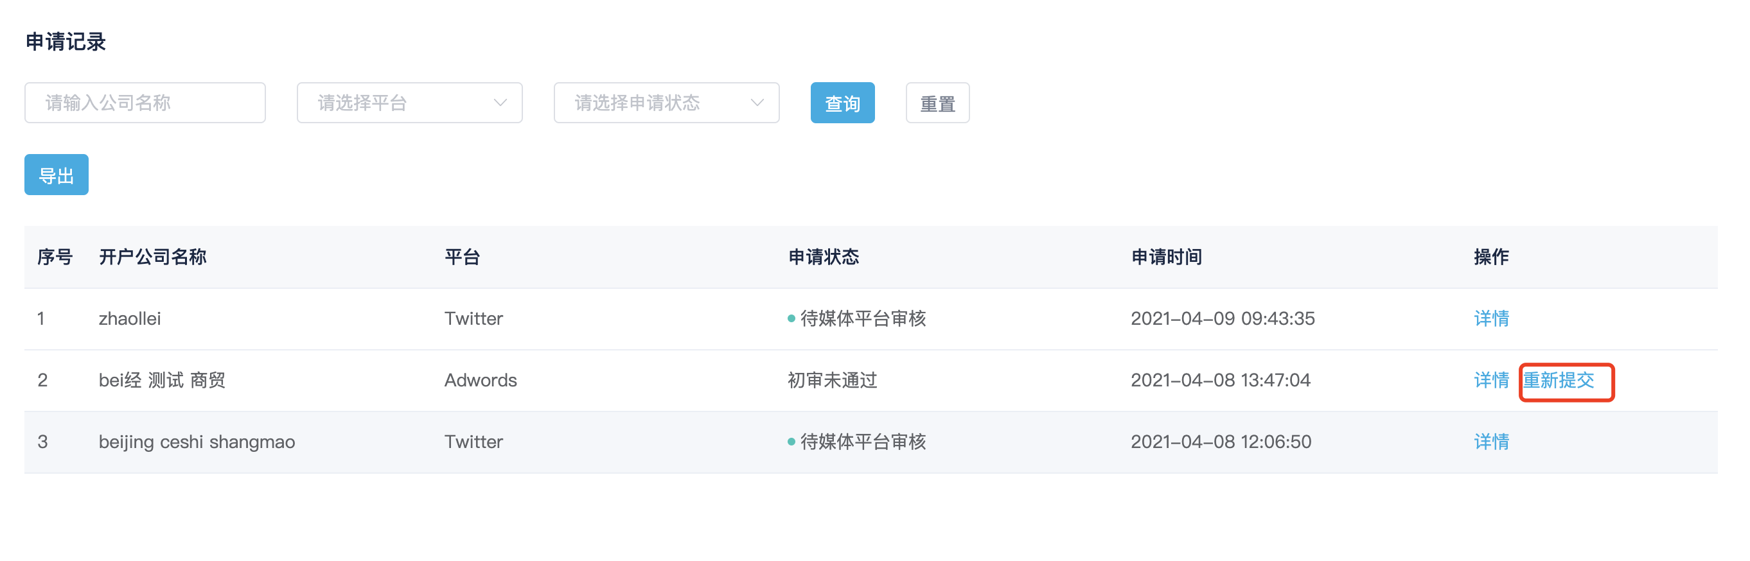Click the 导出 export button

pyautogui.click(x=57, y=175)
